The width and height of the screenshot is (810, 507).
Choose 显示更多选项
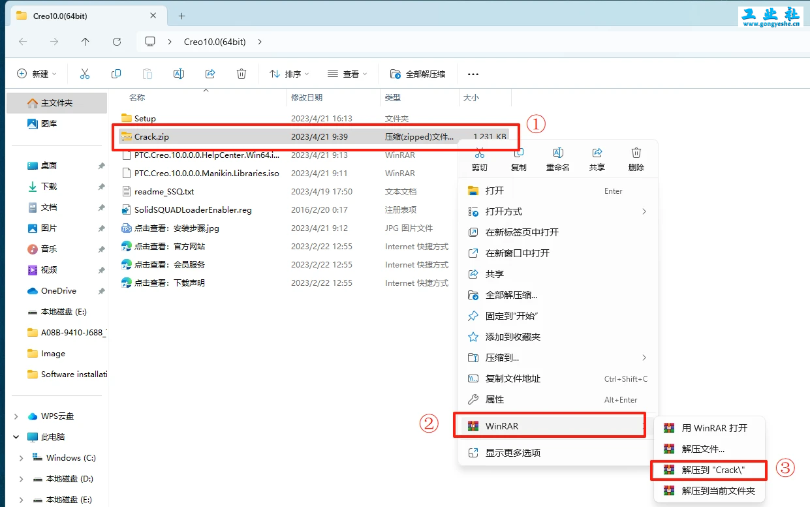[558, 453]
